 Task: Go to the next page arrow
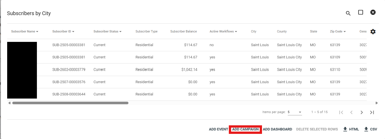[362, 112]
